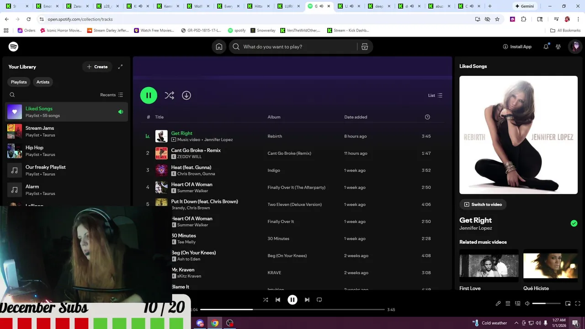Select Liked Songs playlist in library
This screenshot has height=329, width=585.
click(67, 112)
